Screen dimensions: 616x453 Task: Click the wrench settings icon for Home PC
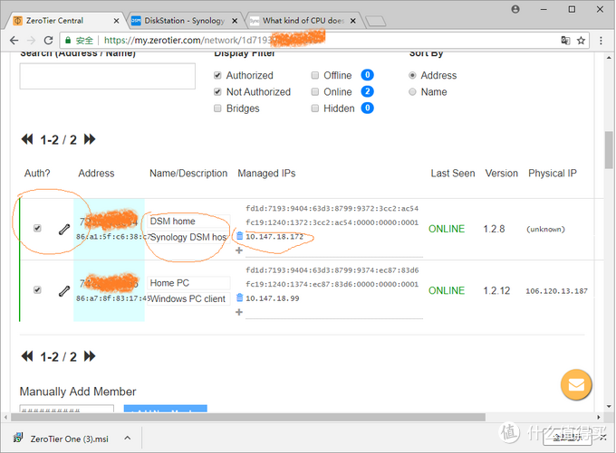click(63, 291)
